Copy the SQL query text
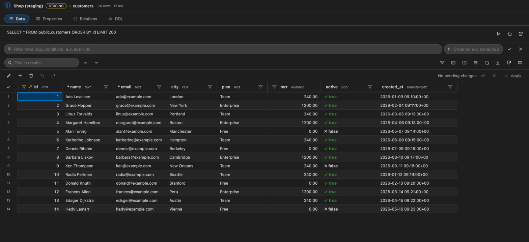 click(509, 34)
